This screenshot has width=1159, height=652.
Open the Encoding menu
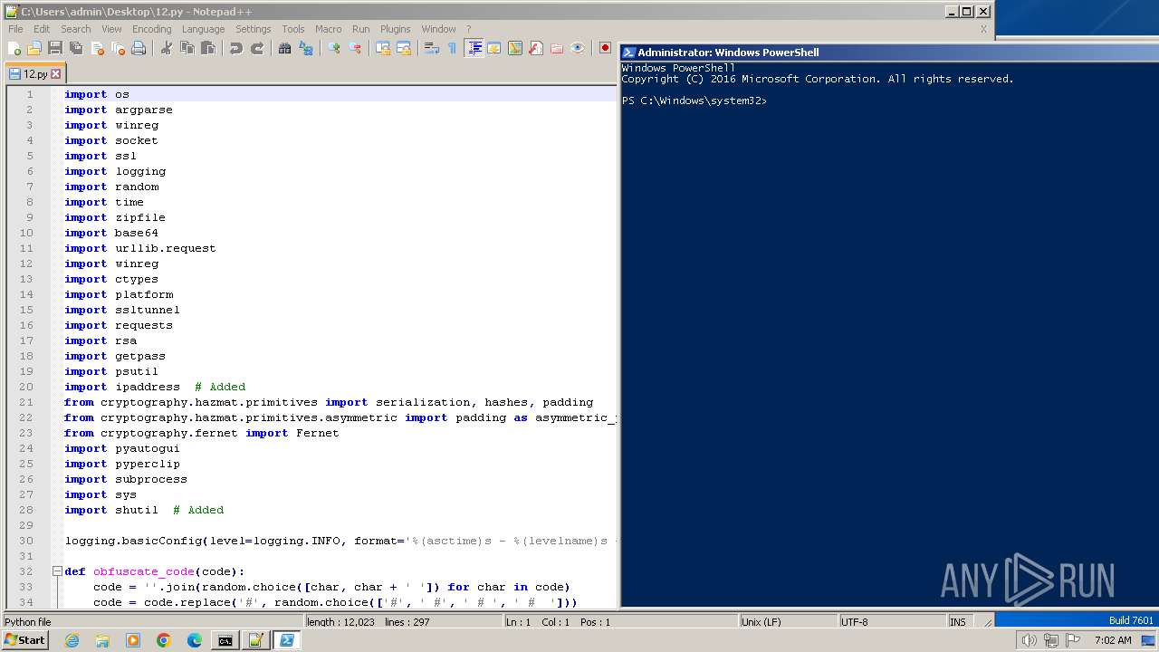152,29
